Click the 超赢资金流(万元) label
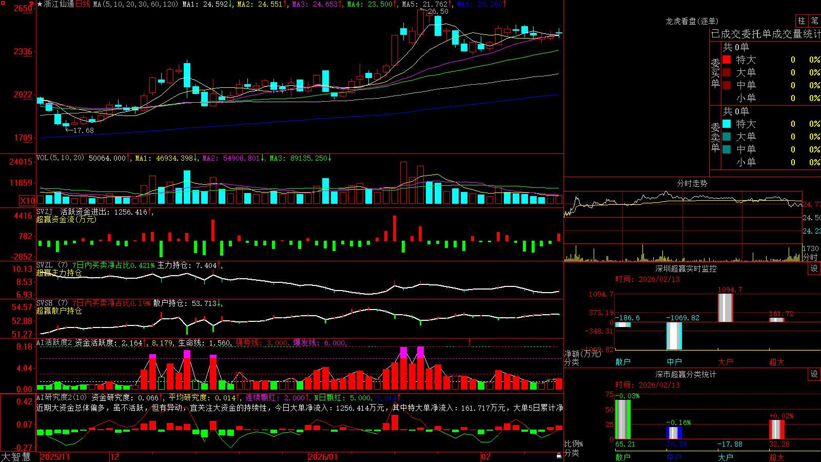 click(66, 219)
